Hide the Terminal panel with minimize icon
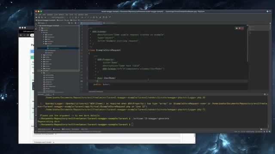 (x=267, y=94)
